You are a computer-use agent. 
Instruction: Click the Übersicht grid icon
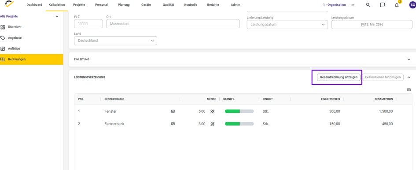click(3, 27)
